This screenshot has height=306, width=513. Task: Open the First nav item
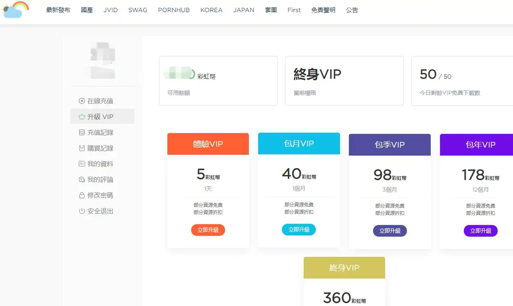tap(294, 10)
